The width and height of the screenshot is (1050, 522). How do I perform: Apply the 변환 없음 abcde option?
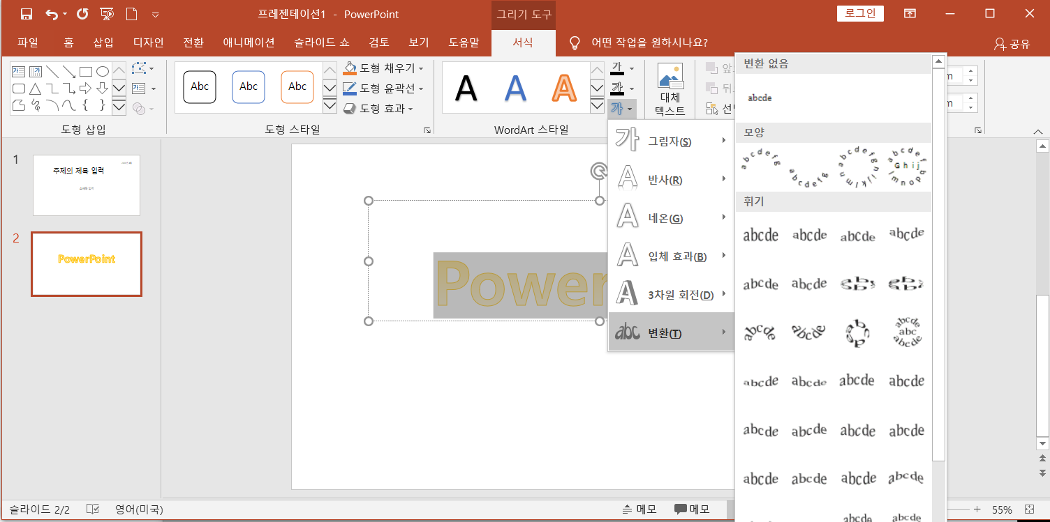(x=760, y=98)
